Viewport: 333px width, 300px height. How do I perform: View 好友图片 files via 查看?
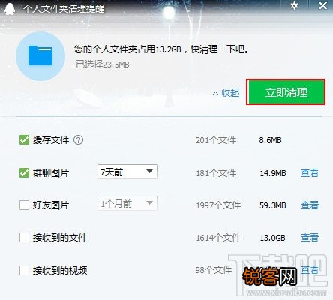pyautogui.click(x=310, y=205)
